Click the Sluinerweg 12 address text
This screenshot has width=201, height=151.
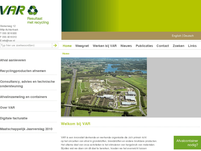point(8,26)
